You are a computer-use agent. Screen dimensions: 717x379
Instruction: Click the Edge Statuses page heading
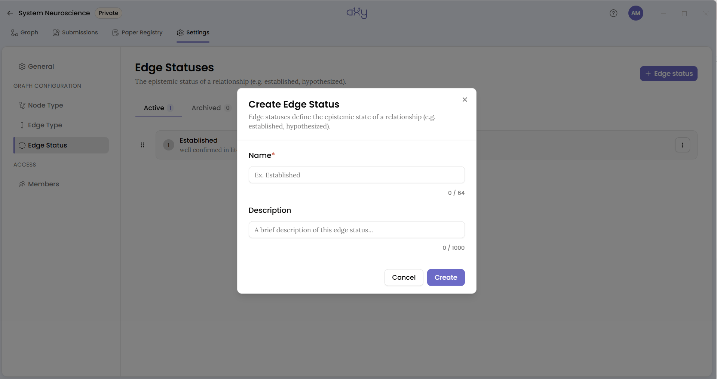pos(174,68)
